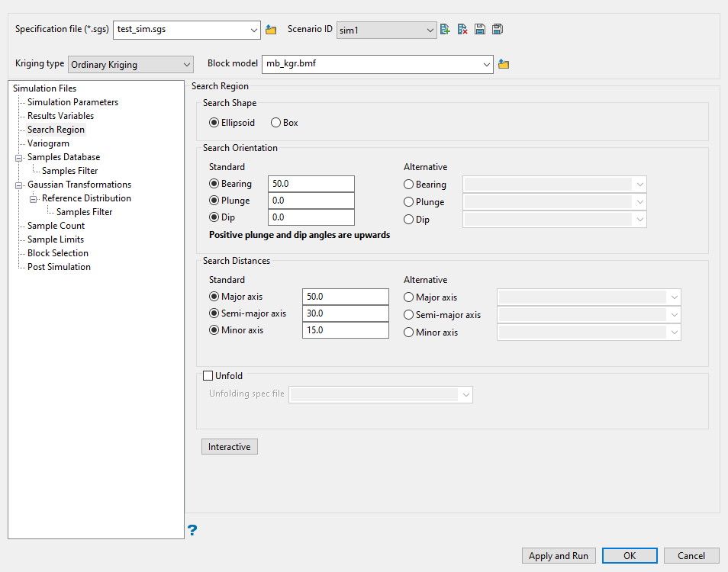Open the Kriging type dropdown
The image size is (728, 572).
[130, 65]
